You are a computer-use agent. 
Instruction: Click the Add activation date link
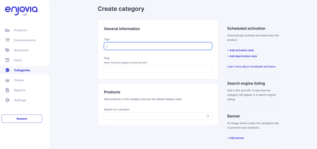click(x=241, y=50)
